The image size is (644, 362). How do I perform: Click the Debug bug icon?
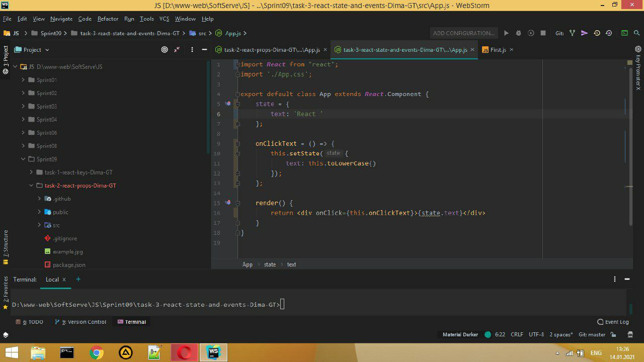(518, 33)
